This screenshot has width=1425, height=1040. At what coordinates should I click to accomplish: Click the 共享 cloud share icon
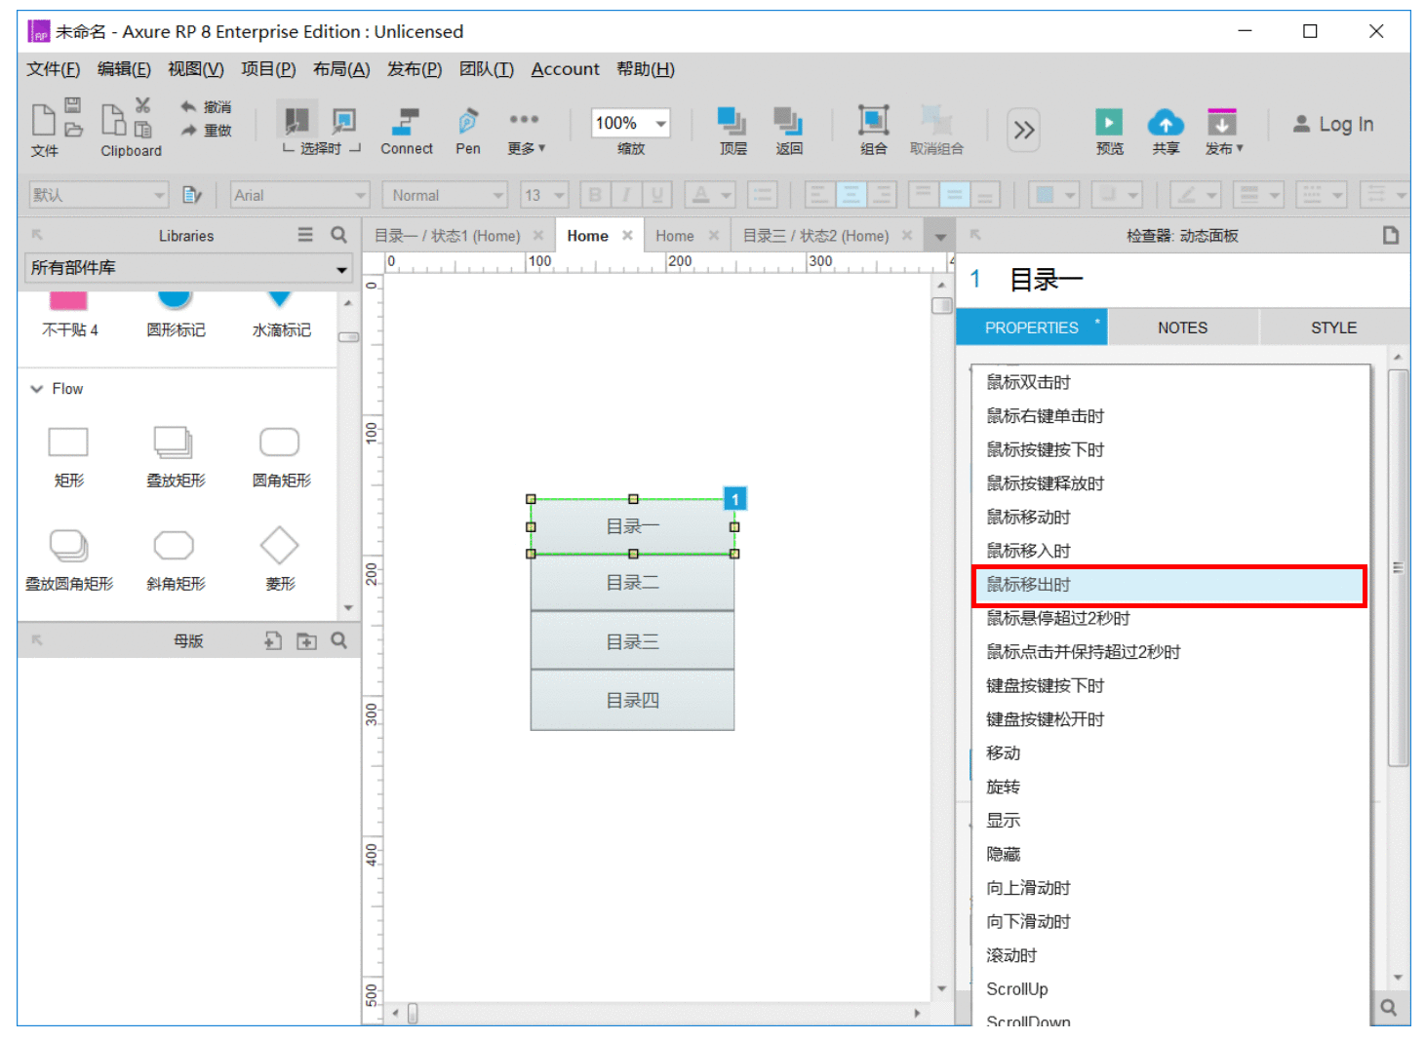(1166, 122)
